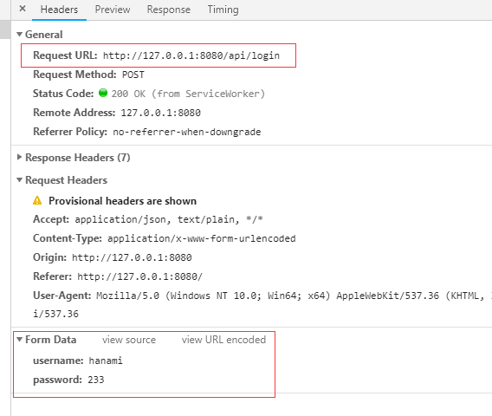The image size is (492, 416).
Task: Click view URL encoded link
Action: (x=223, y=340)
